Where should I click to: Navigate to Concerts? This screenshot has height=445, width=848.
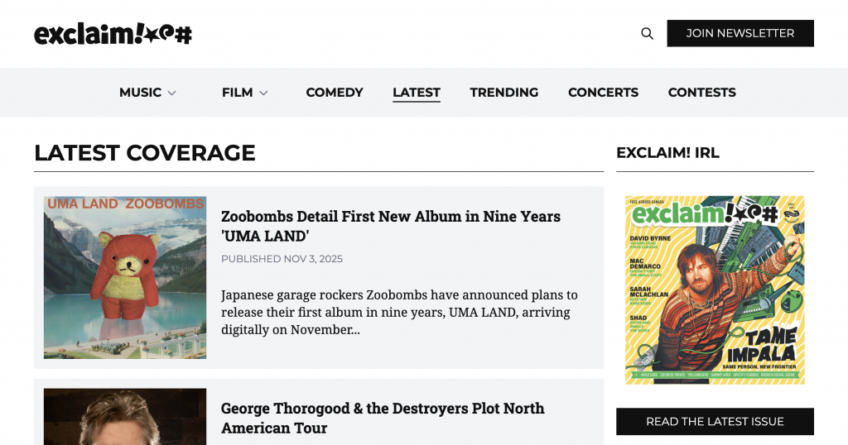(x=603, y=93)
